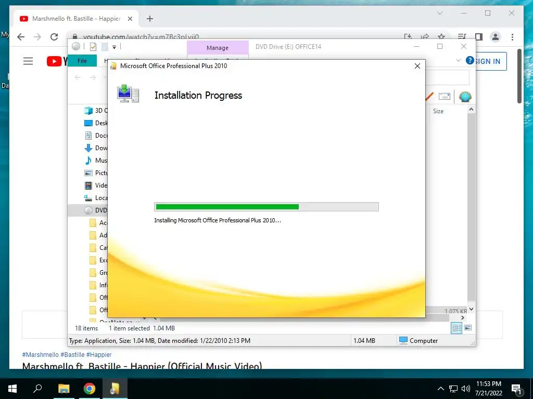The image size is (533, 399).
Task: Open Chrome tab search dropdown
Action: tap(439, 13)
